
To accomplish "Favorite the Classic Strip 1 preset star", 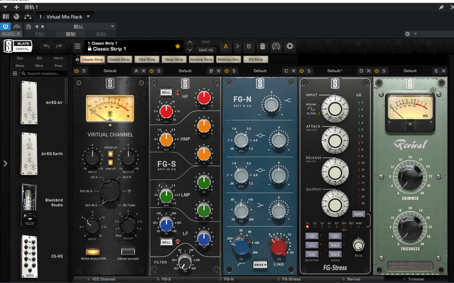I will pyautogui.click(x=177, y=46).
